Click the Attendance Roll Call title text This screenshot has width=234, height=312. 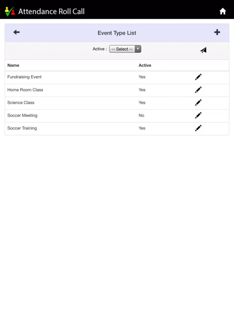pyautogui.click(x=51, y=12)
